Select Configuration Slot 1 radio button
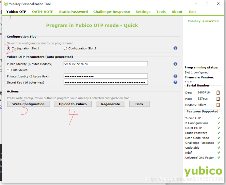This screenshot has width=226, height=185. (x=8, y=48)
